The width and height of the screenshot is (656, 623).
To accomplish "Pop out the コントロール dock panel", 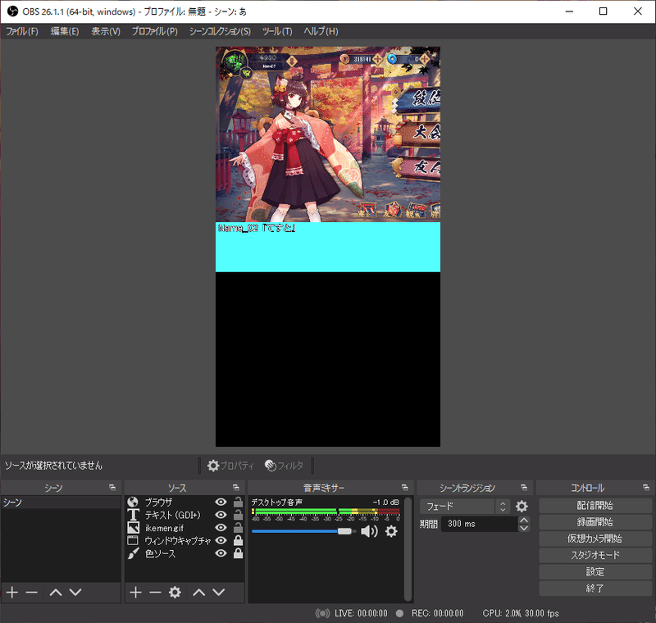I will click(646, 488).
